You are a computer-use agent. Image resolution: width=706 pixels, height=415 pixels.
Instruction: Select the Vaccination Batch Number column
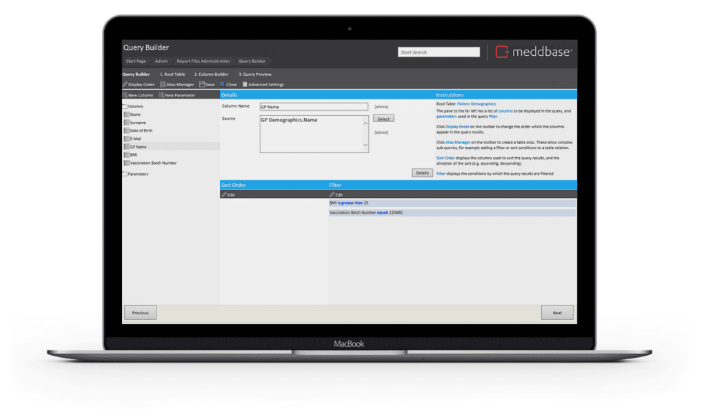pos(153,163)
